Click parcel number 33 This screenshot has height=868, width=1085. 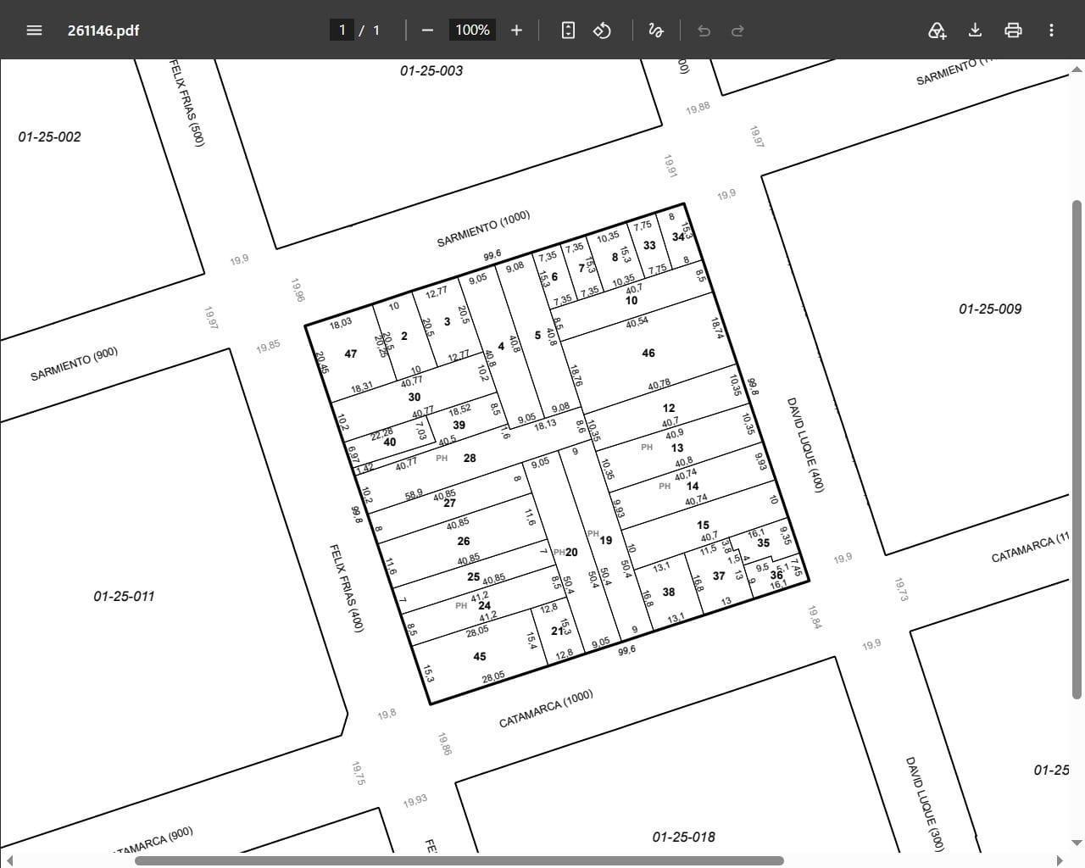pos(649,245)
